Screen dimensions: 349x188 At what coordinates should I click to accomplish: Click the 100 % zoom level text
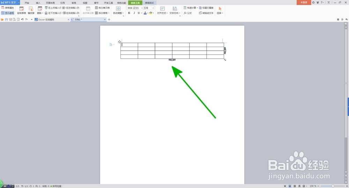coord(313,186)
